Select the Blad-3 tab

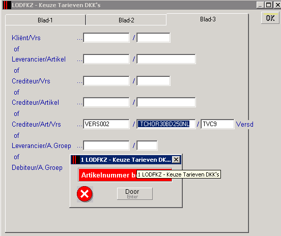(x=208, y=19)
